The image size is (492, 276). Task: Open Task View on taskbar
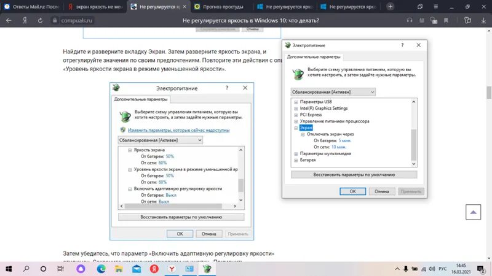tap(60, 269)
